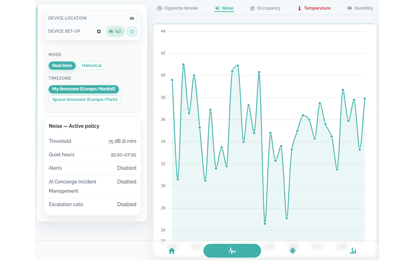414x260 pixels.
Task: Click the "TIMEZONE" section heading
Action: point(60,78)
